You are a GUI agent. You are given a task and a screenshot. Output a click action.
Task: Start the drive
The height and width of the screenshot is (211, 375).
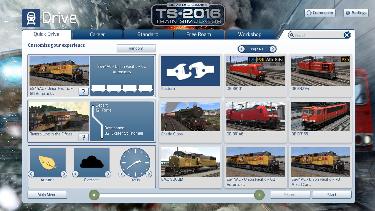point(332,195)
